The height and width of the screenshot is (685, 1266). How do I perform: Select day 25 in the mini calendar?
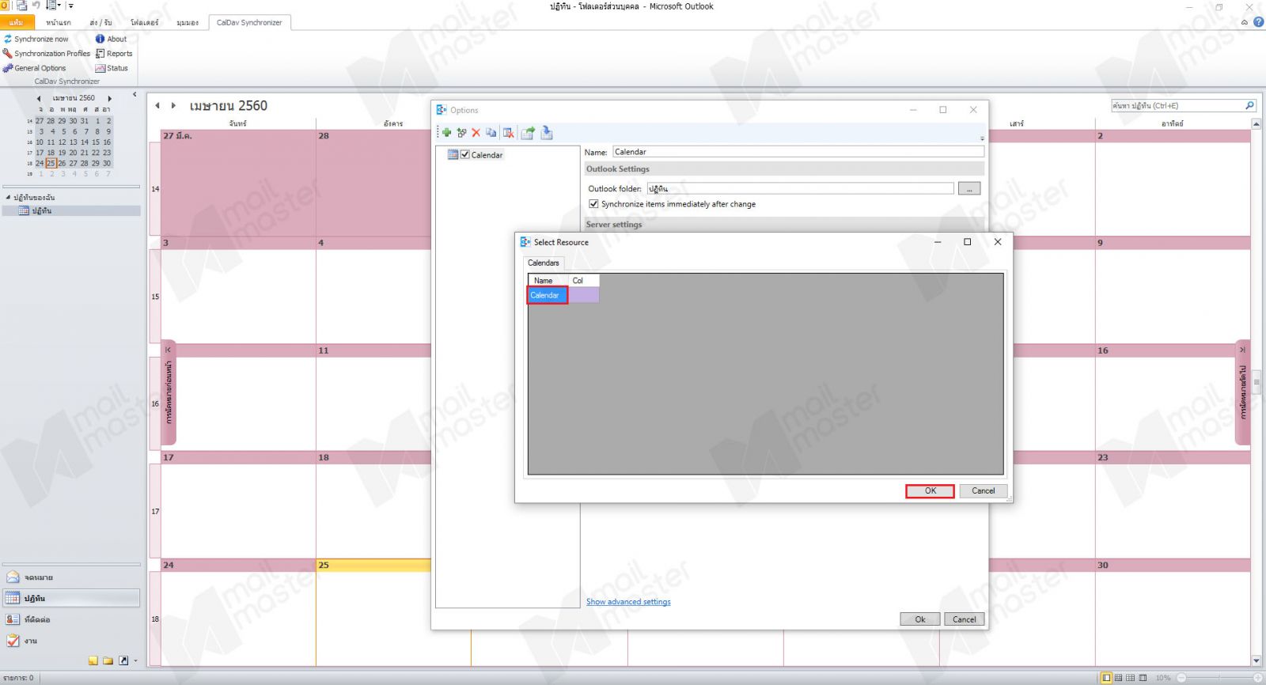pyautogui.click(x=51, y=163)
